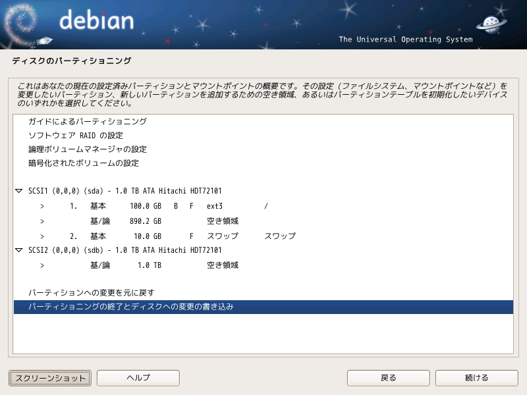This screenshot has width=527, height=395.
Task: Select the highlighted finish partitioning and write changes row
Action: [x=263, y=307]
